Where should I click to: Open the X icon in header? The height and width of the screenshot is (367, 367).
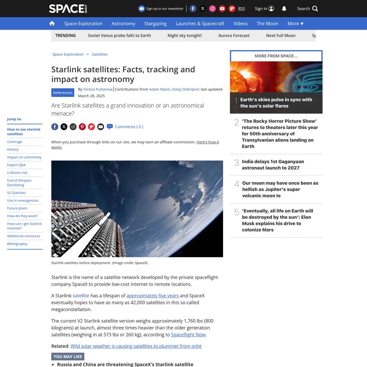[203, 9]
